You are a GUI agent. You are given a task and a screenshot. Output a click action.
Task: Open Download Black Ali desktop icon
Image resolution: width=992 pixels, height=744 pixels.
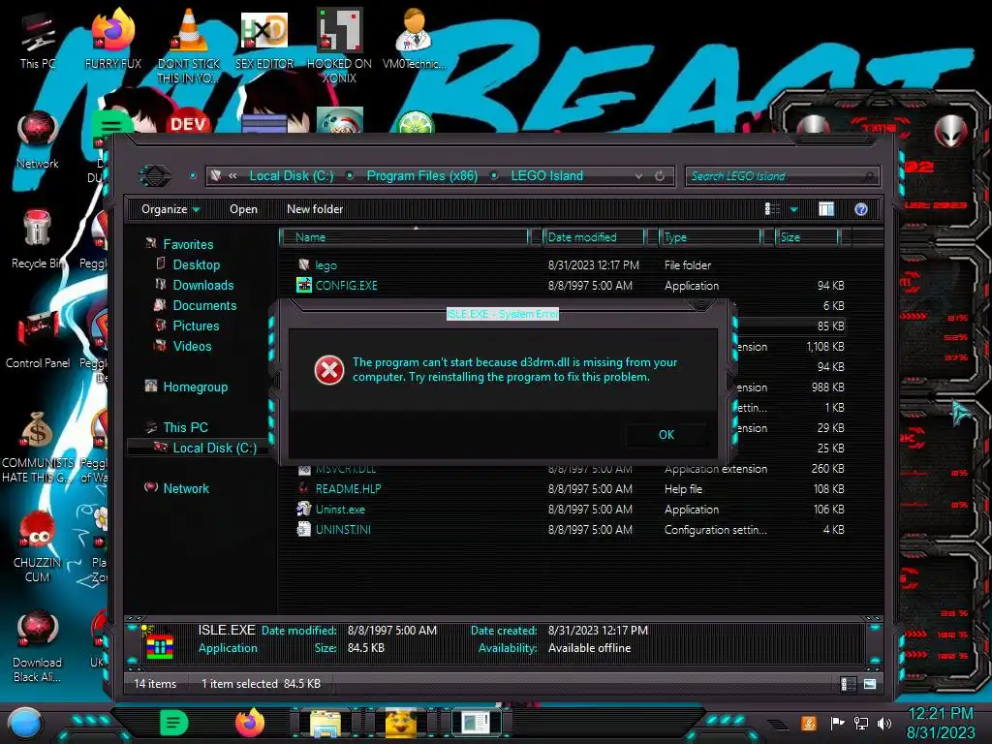pos(38,646)
